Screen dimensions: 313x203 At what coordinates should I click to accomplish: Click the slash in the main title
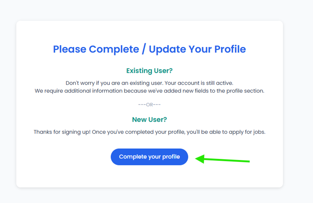144,49
